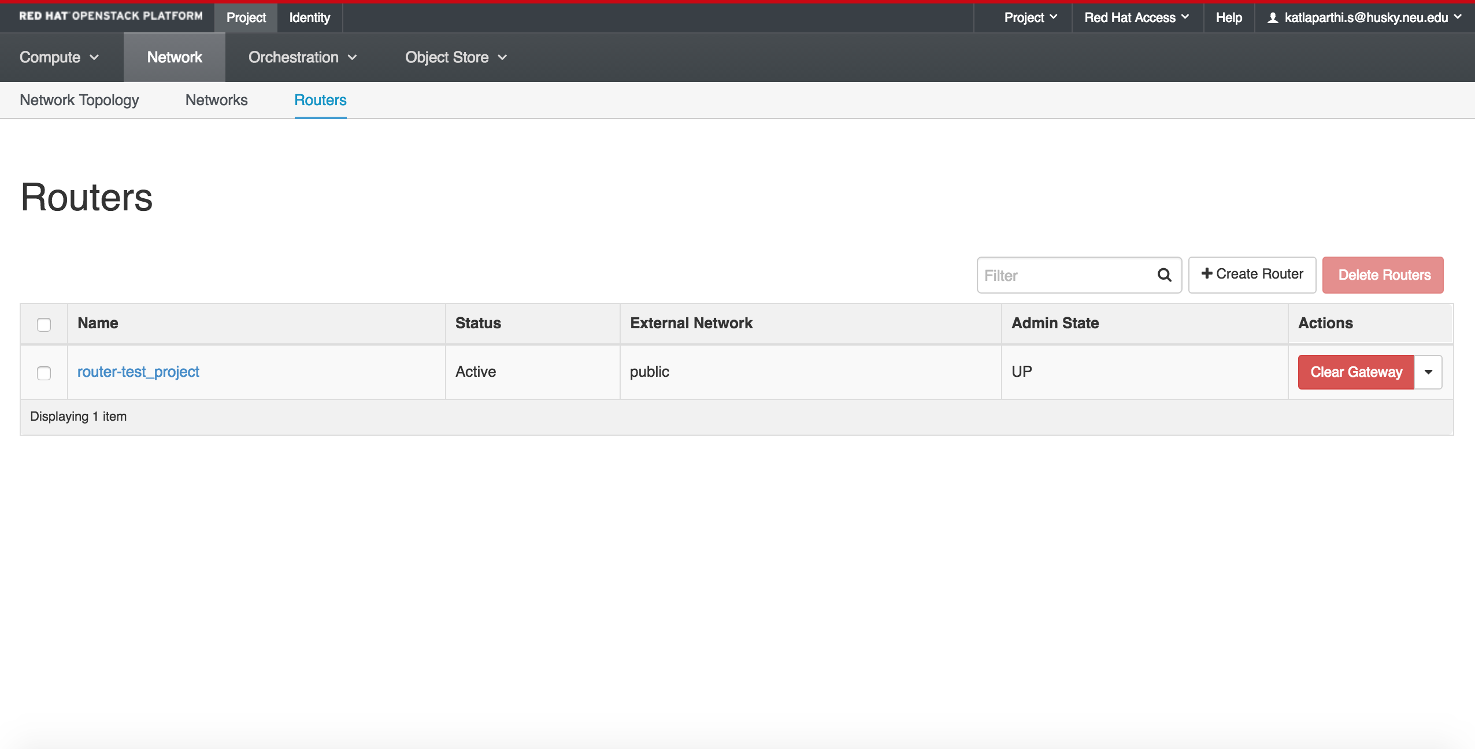The width and height of the screenshot is (1475, 749).
Task: Check the router-test_project row checkbox
Action: 44,373
